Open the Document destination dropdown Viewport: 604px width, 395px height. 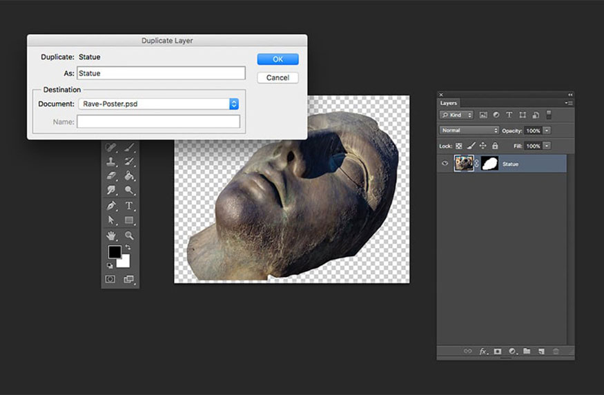click(159, 104)
